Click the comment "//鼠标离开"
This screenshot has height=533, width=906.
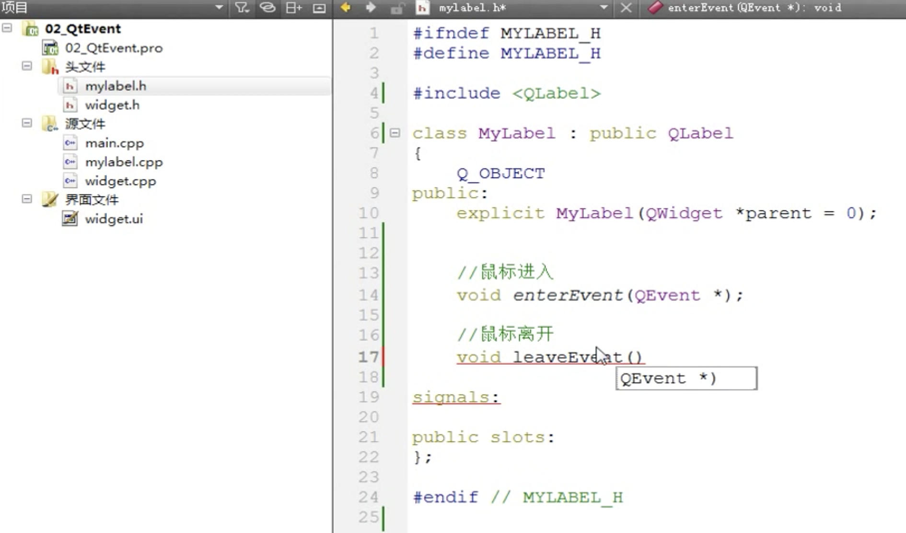coord(505,334)
